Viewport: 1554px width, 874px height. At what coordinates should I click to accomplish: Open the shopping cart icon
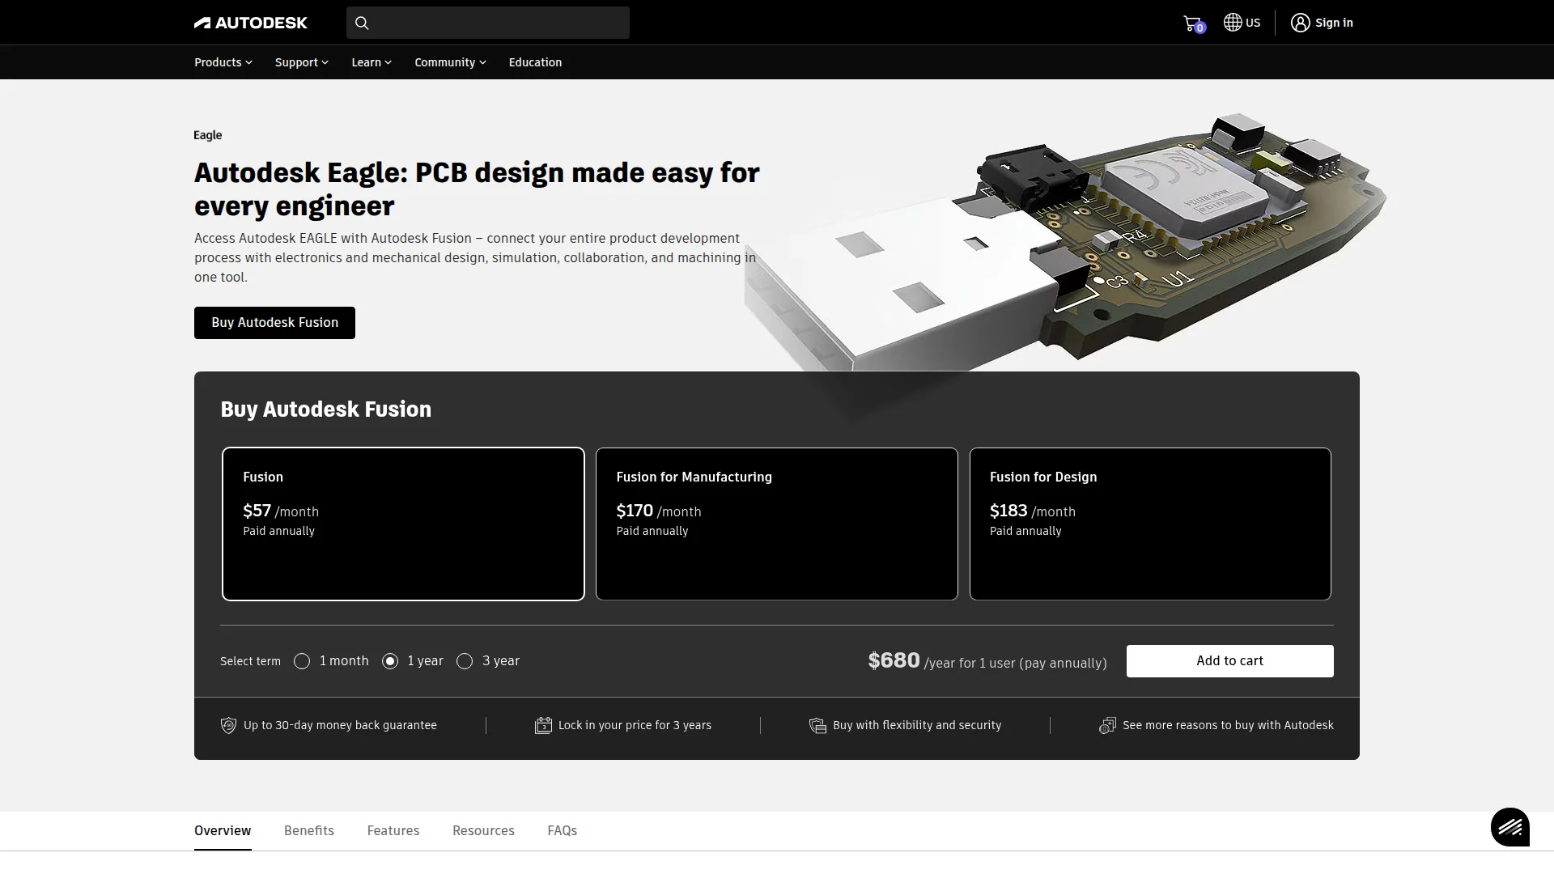click(1193, 23)
